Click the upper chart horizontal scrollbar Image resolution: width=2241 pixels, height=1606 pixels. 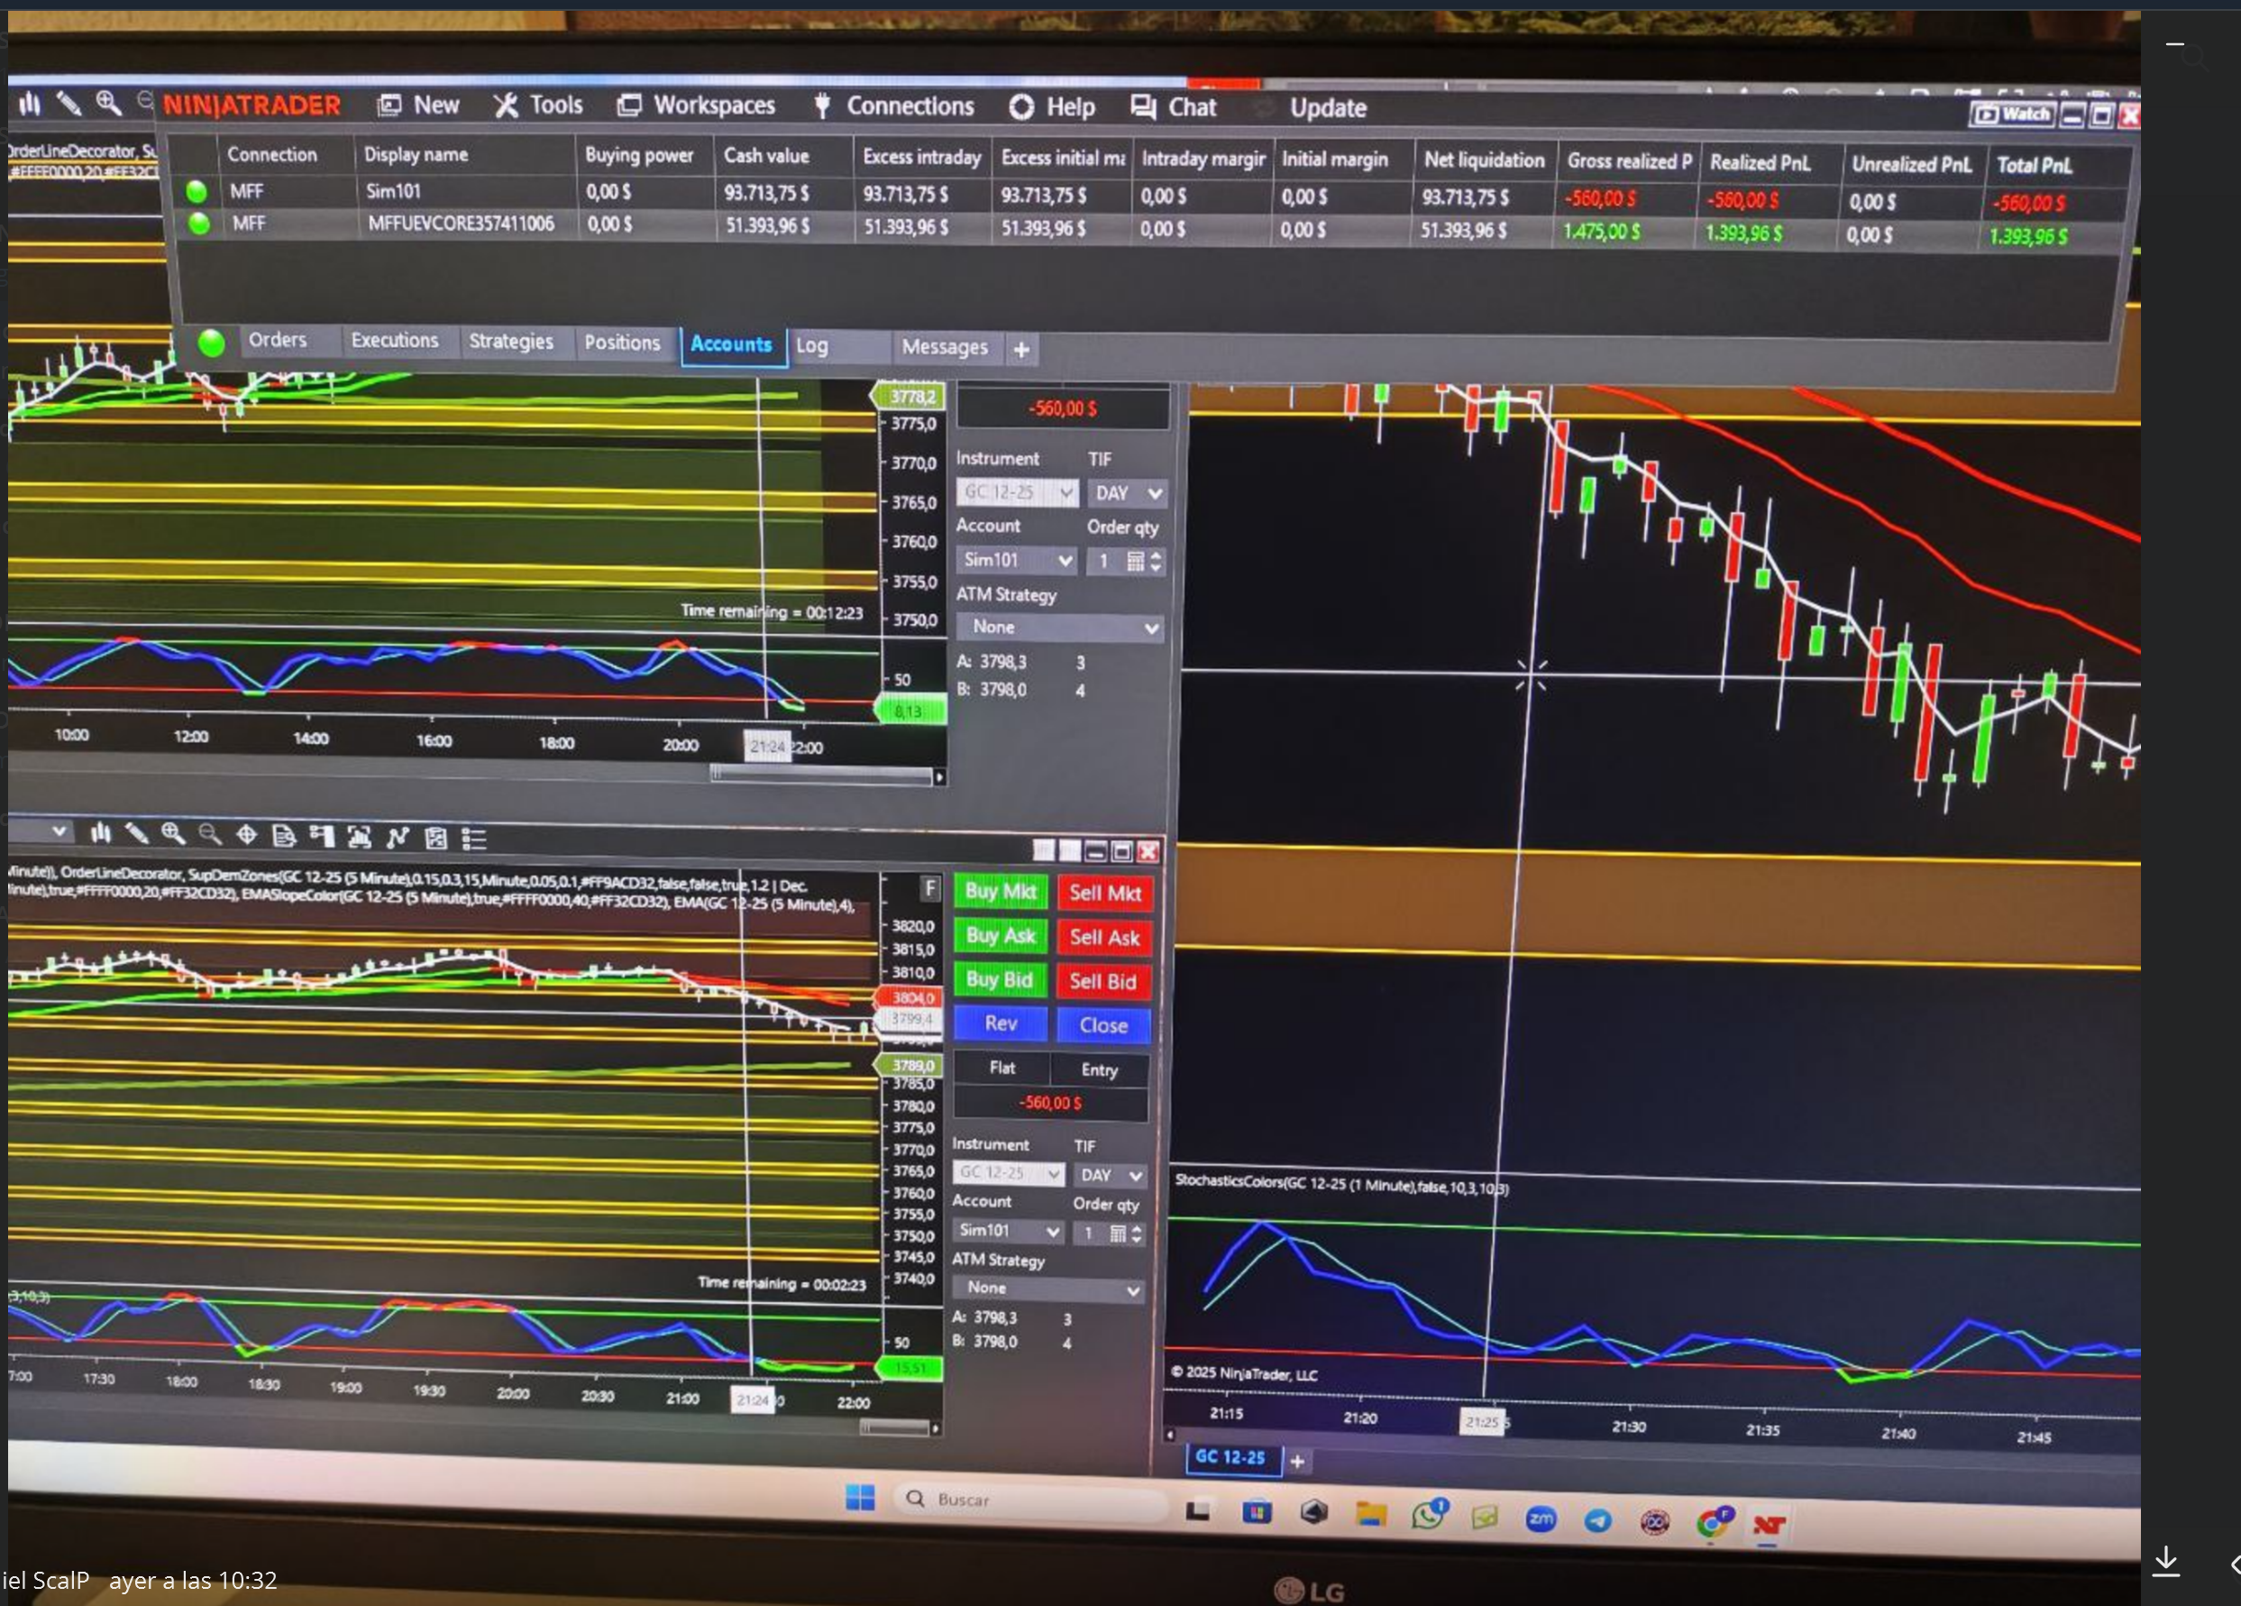[820, 776]
